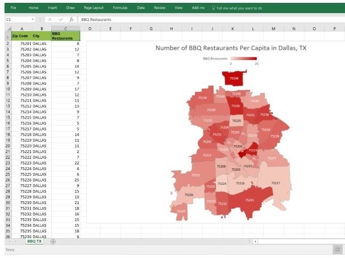Click the Tell me lightbulb search box
The width and height of the screenshot is (345, 258).
pyautogui.click(x=238, y=8)
